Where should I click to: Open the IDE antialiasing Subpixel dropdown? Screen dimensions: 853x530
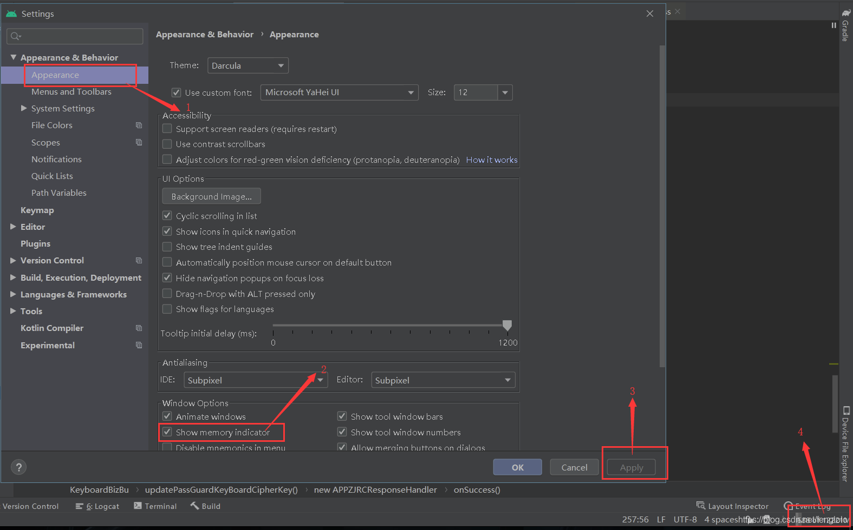pos(256,380)
